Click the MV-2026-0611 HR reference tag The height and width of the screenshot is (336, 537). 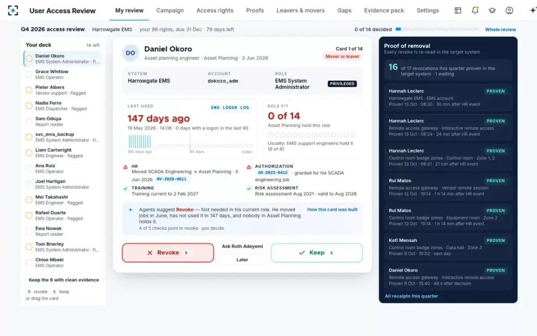click(171, 179)
